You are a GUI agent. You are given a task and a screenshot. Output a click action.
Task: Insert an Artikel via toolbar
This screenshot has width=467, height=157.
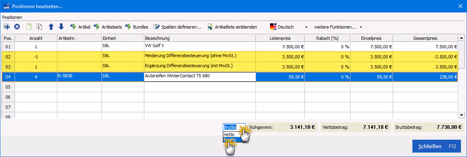click(80, 27)
